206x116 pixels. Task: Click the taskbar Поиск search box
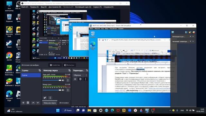[x=68, y=110]
